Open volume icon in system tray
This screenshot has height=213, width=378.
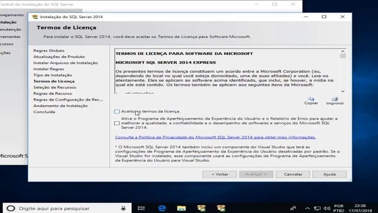(327, 208)
